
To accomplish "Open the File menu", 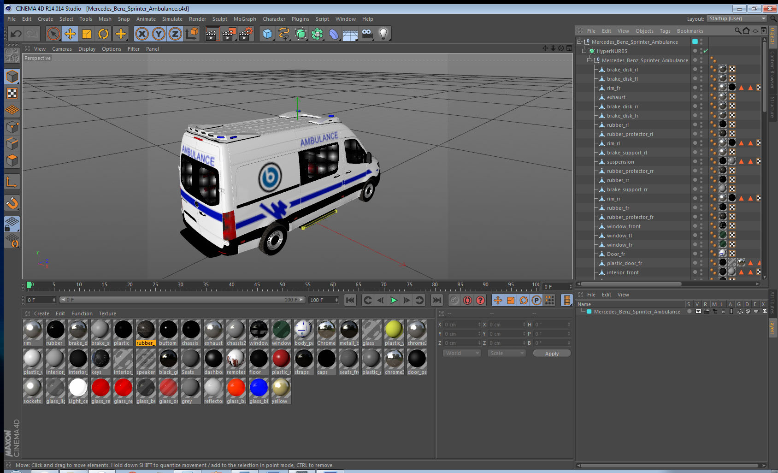I will click(x=12, y=19).
